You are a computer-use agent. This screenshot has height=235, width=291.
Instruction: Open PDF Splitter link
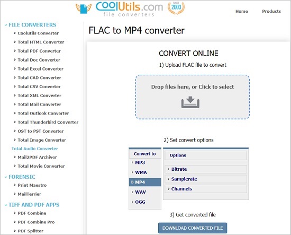click(31, 231)
